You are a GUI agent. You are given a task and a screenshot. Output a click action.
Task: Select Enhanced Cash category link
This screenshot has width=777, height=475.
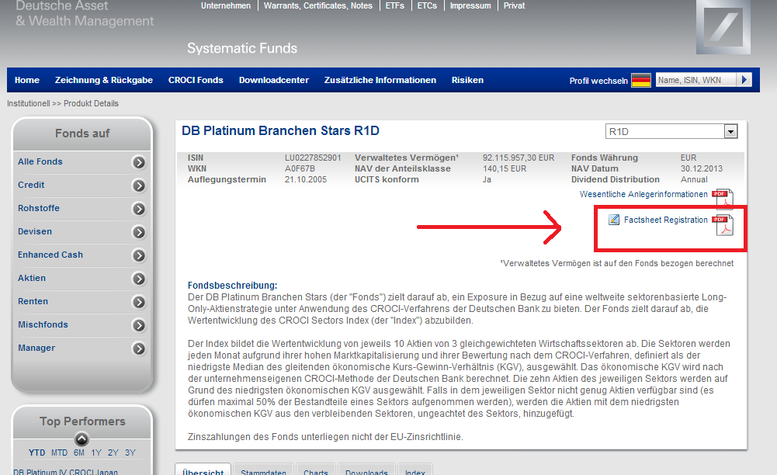coord(50,255)
